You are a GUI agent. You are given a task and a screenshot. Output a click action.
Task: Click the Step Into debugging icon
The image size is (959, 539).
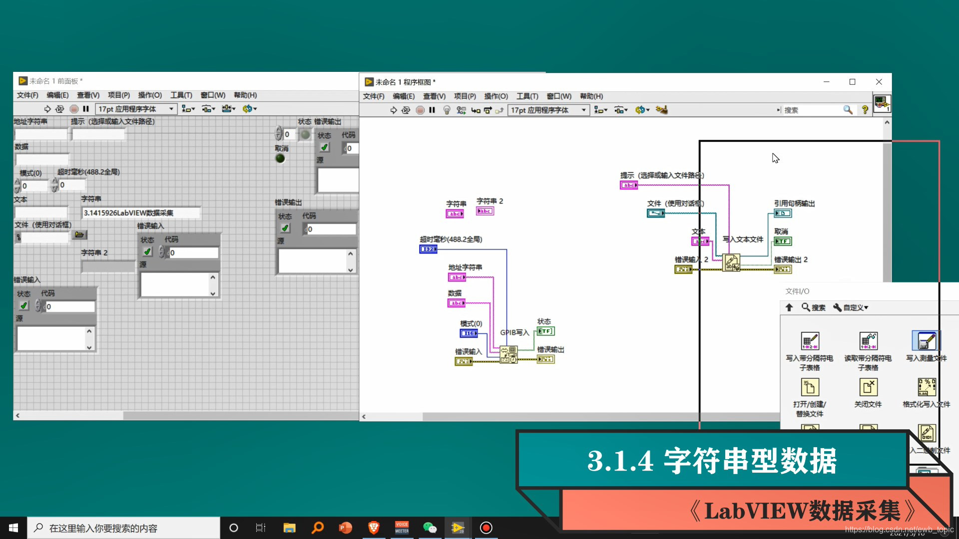pos(476,110)
